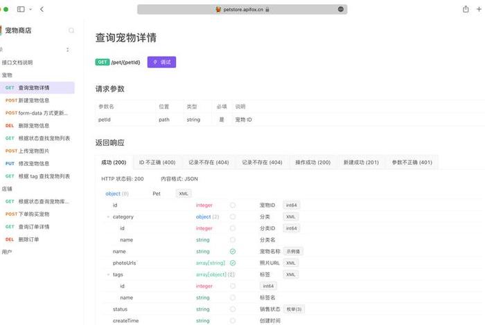The width and height of the screenshot is (485, 325).
Task: Click the array[string] type of photoUrls
Action: tap(211, 263)
